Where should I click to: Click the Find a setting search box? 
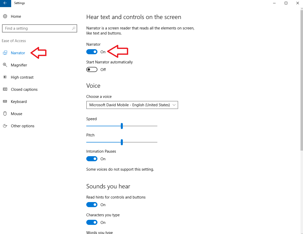(x=37, y=28)
